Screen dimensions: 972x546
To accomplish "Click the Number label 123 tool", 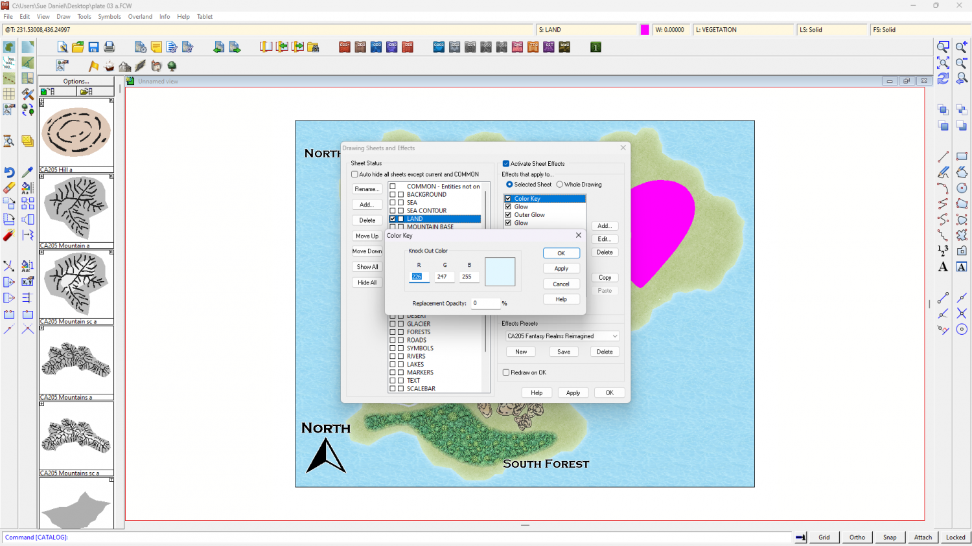I will (943, 251).
